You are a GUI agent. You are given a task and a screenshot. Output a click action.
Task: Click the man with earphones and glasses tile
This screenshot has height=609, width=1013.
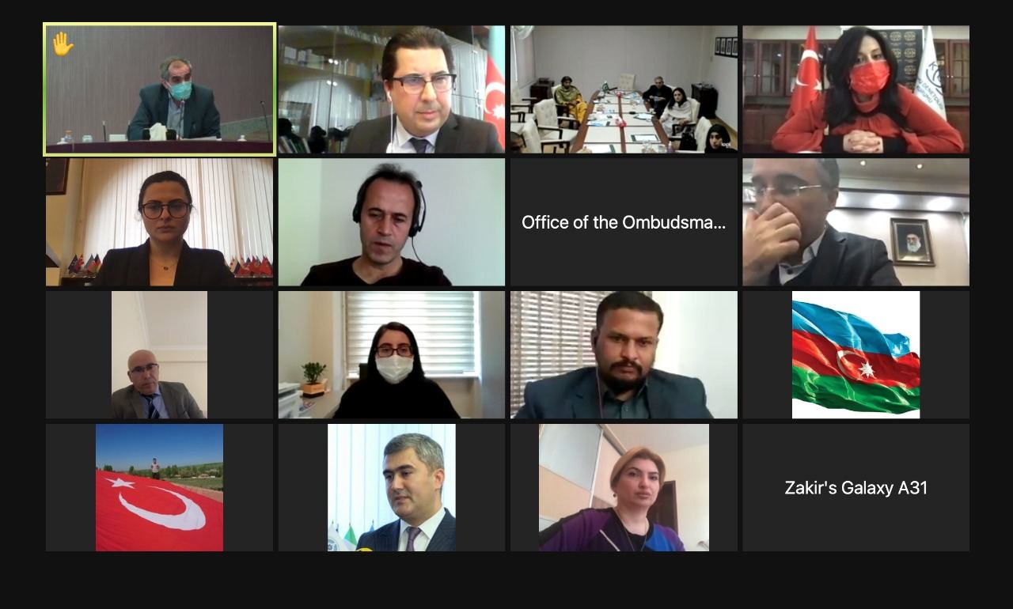[392, 89]
